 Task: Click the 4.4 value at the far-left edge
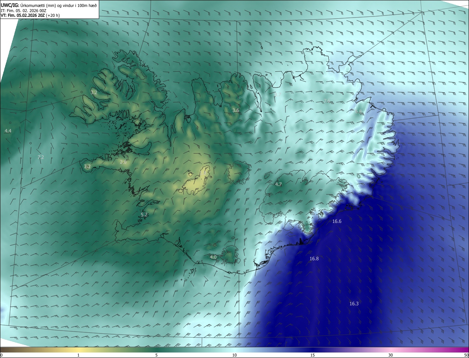pos(8,131)
